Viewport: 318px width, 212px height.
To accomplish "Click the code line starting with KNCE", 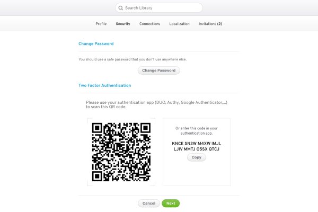I will (196, 143).
